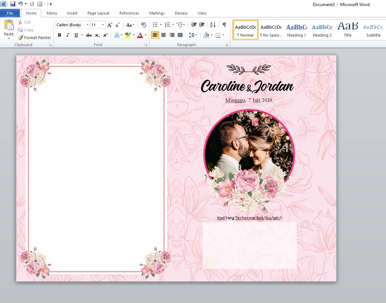Click the Redo icon in quick access toolbar
This screenshot has height=303, width=386.
[32, 4]
